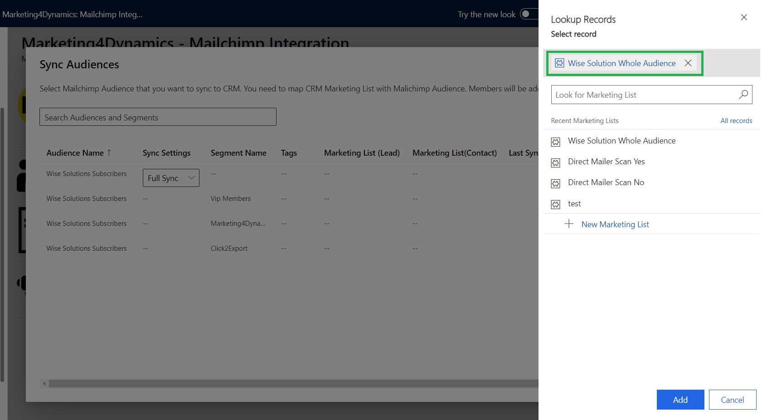
Task: Click icon beside Direct Mailer Scan Yes
Action: tap(555, 162)
